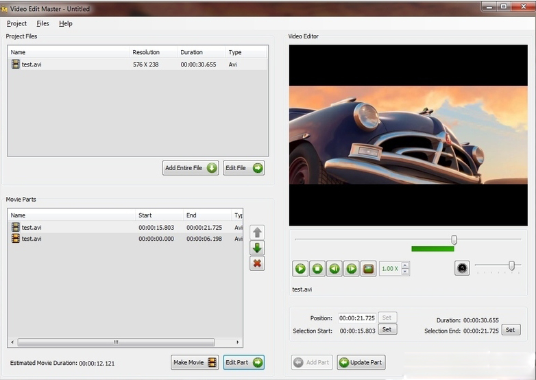Sort Movie Parts by Start column
536x380 pixels.
click(159, 215)
